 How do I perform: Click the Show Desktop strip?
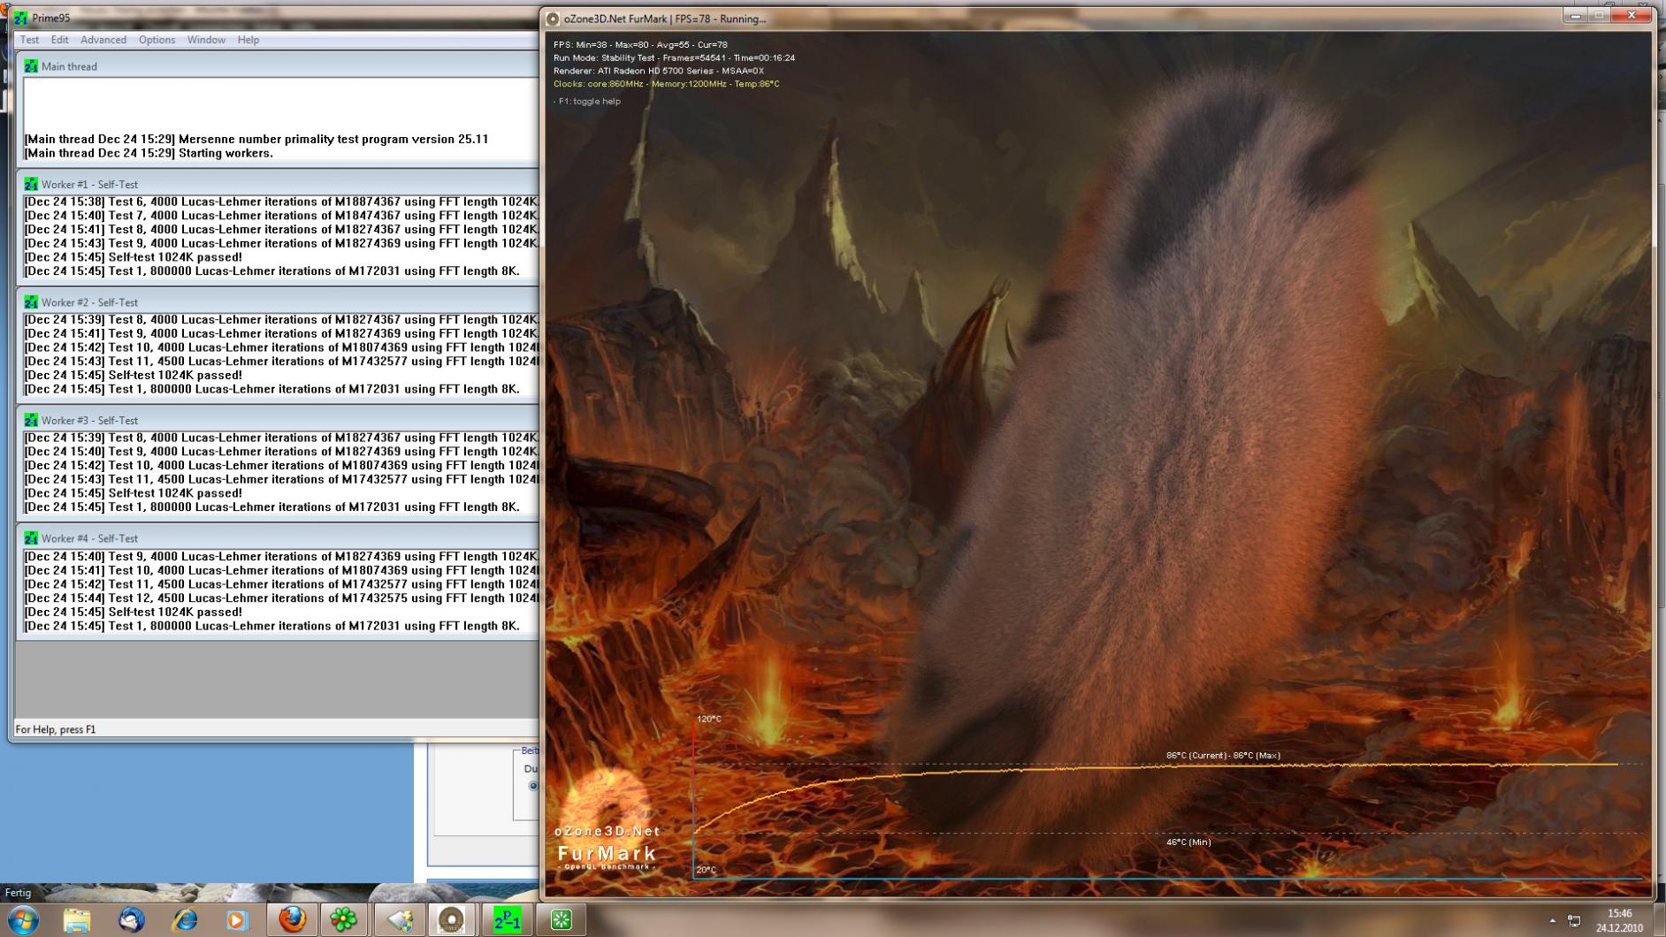click(x=1660, y=920)
